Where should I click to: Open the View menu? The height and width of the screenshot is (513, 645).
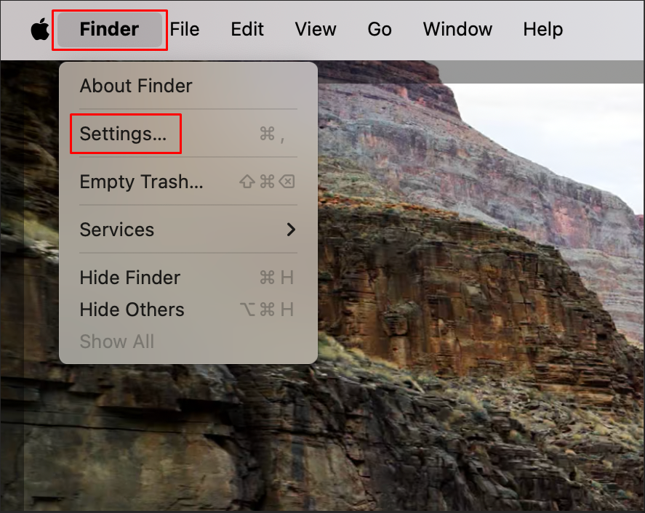click(316, 29)
